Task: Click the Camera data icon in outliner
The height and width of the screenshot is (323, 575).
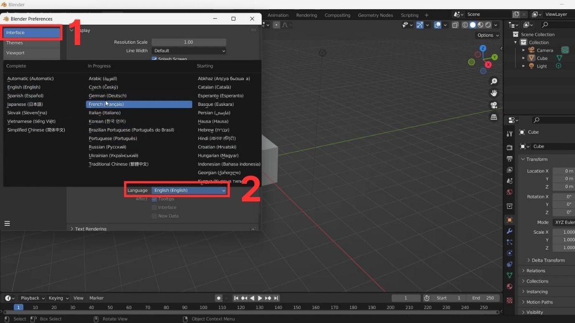Action: click(565, 50)
